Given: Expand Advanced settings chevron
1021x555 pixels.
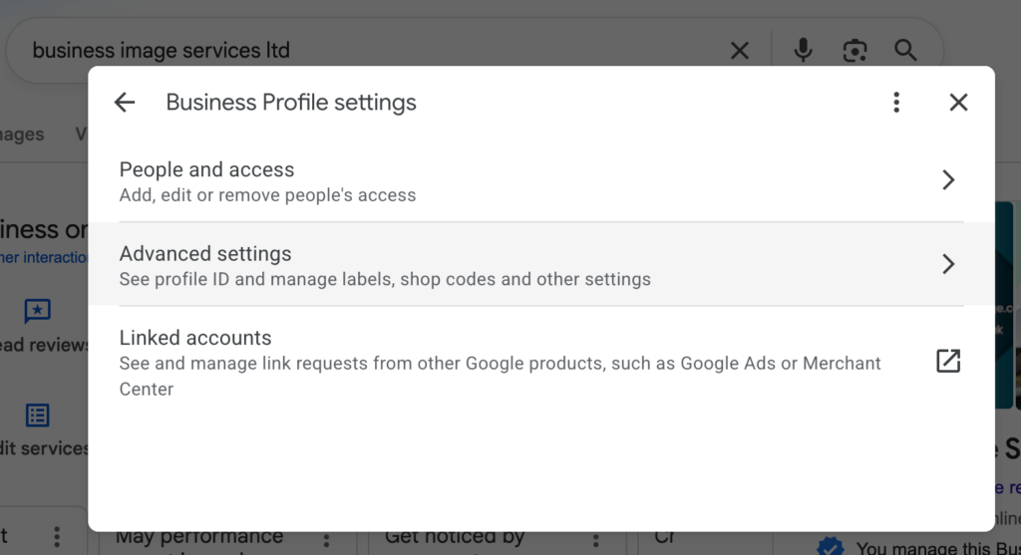Looking at the screenshot, I should coord(948,263).
